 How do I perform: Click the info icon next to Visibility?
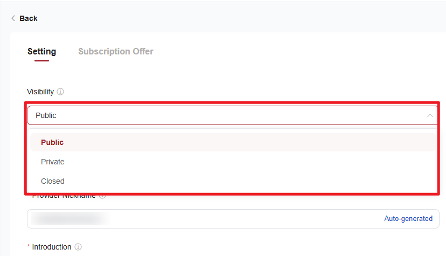(x=60, y=92)
